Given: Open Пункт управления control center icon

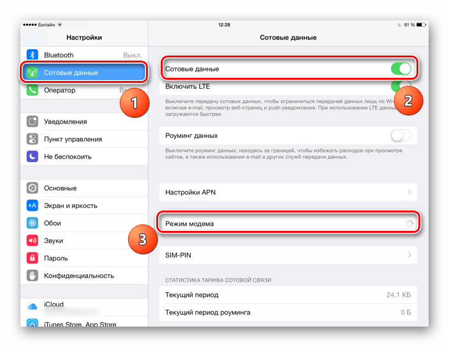Looking at the screenshot, I should [x=33, y=139].
